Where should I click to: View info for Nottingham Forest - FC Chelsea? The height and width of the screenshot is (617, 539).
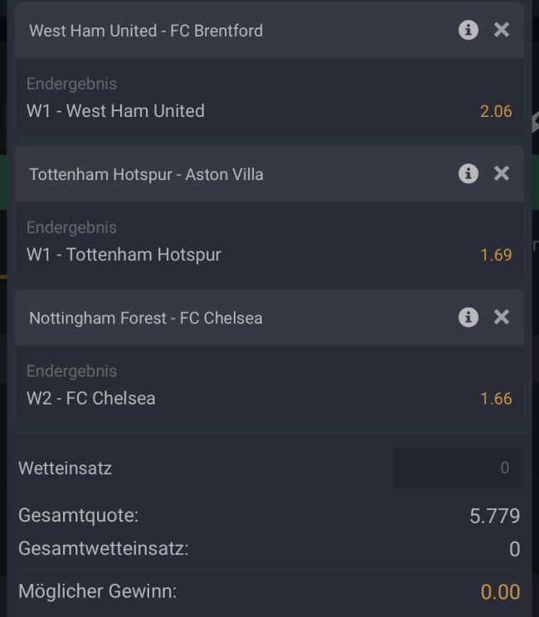click(x=469, y=317)
